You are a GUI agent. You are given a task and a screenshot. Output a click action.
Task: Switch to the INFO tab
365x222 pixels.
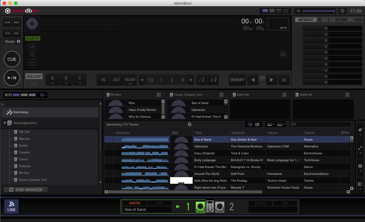(x=351, y=20)
